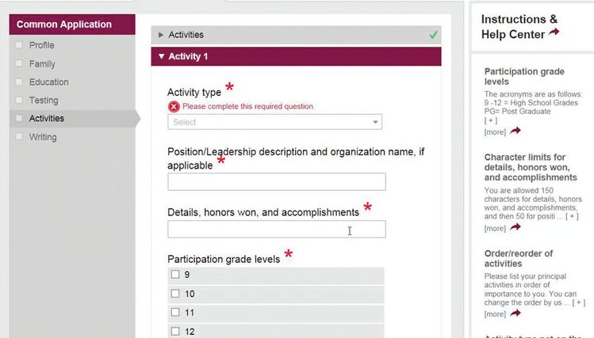Tick the grade 12 checkbox
The width and height of the screenshot is (594, 338).
(175, 332)
